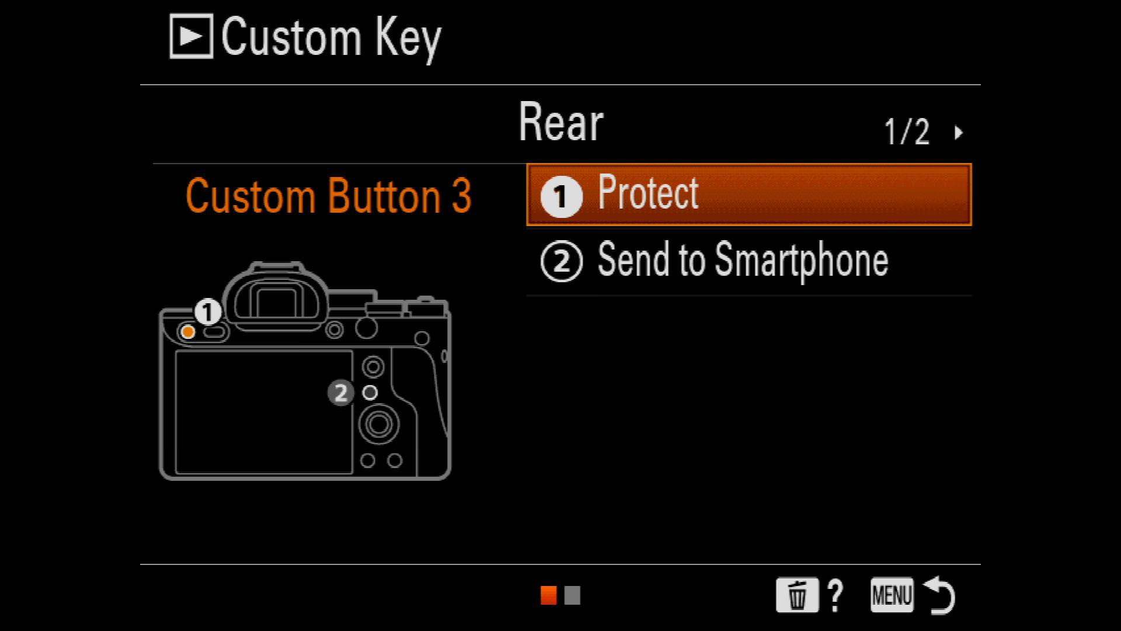Click the playback mode icon beside Custom Key
Screen dimensions: 1121x631
(x=191, y=36)
